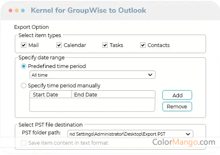Uncheck the Contacts checkbox
Image resolution: width=220 pixels, height=155 pixels.
(143, 45)
